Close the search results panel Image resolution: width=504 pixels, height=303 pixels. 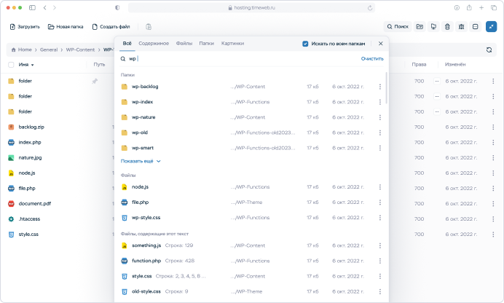click(x=380, y=44)
